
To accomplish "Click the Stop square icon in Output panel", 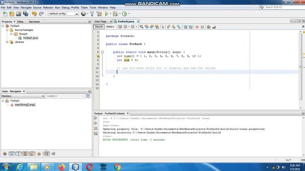I will pos(96,128).
